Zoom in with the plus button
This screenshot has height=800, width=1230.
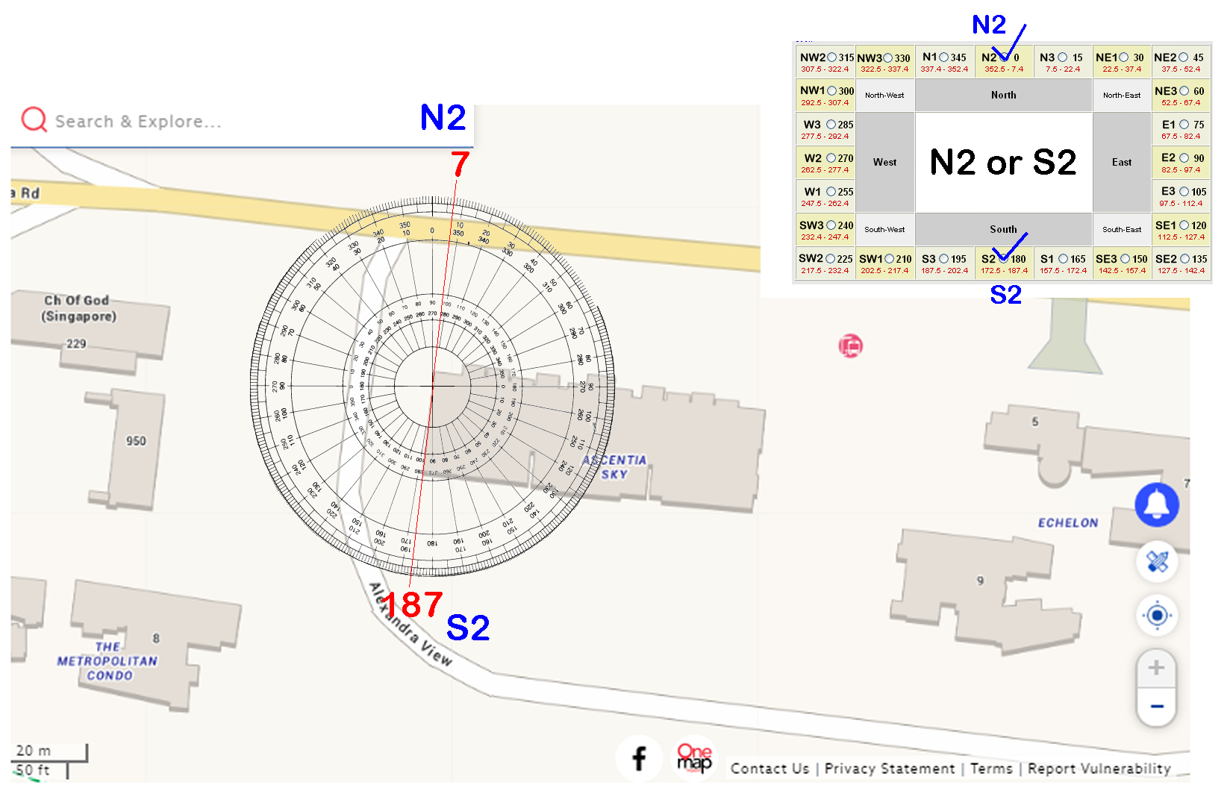(1156, 668)
